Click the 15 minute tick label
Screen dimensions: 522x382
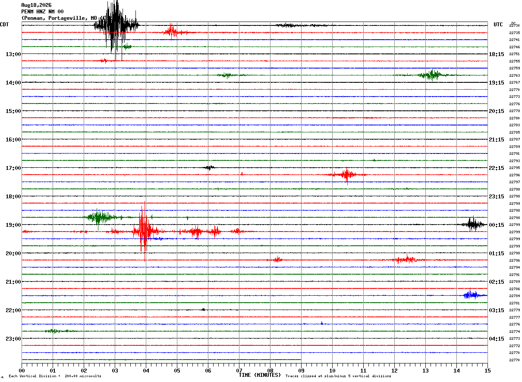point(487,370)
